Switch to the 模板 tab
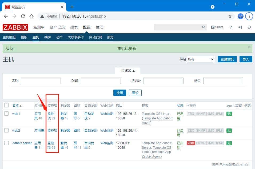 tap(24, 37)
